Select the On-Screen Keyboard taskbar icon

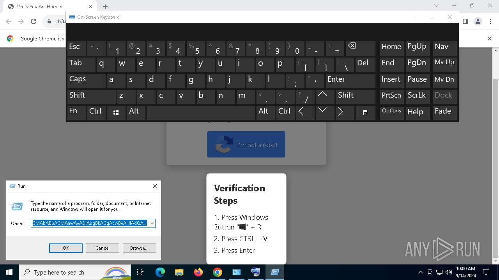coord(255,272)
